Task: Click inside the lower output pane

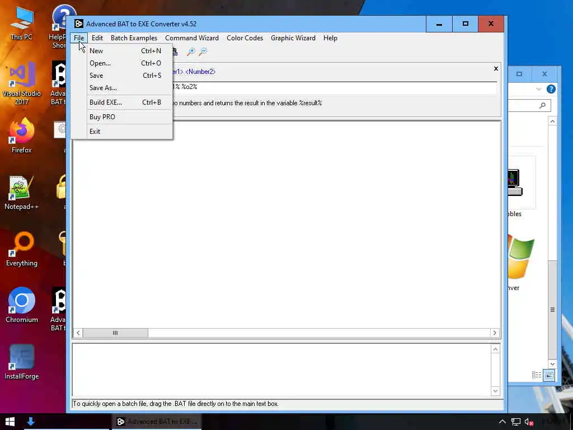Action: [x=281, y=370]
